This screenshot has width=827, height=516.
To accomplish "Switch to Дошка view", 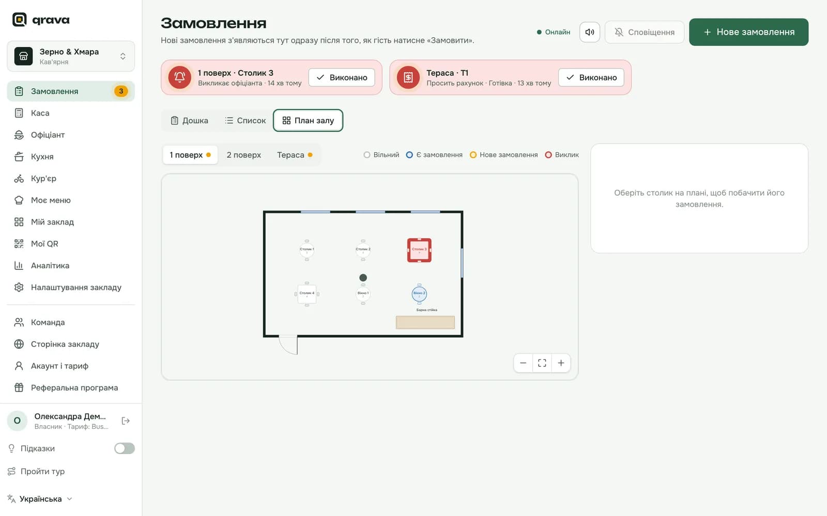I will 189,120.
